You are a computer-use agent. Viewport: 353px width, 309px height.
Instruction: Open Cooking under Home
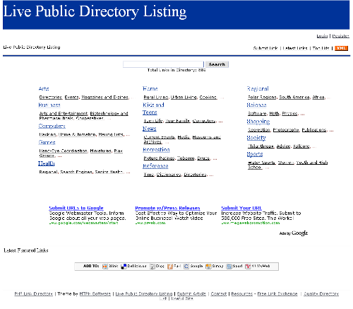(208, 97)
